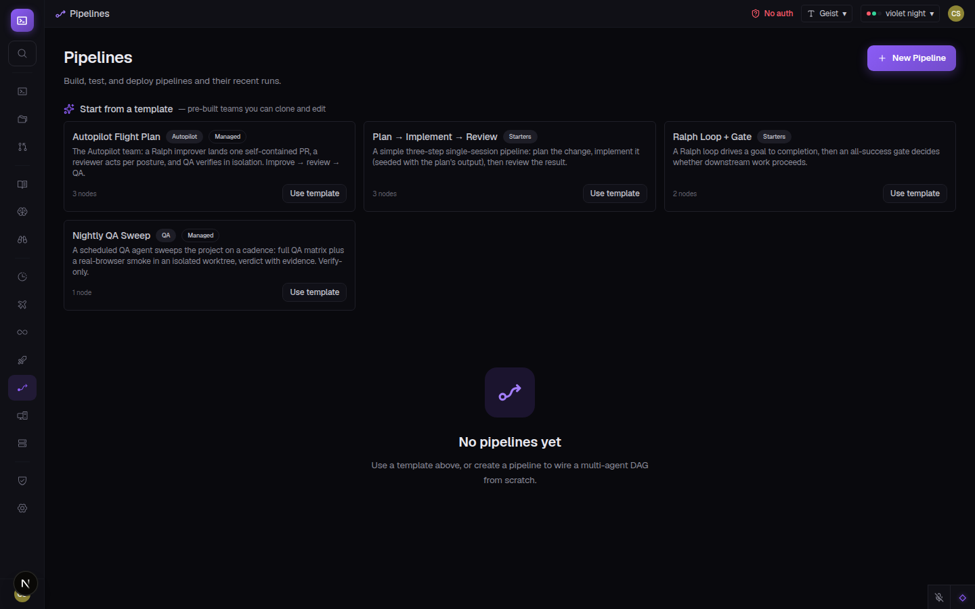Select the active Pipelines icon in sidebar
The image size is (975, 609).
(22, 388)
